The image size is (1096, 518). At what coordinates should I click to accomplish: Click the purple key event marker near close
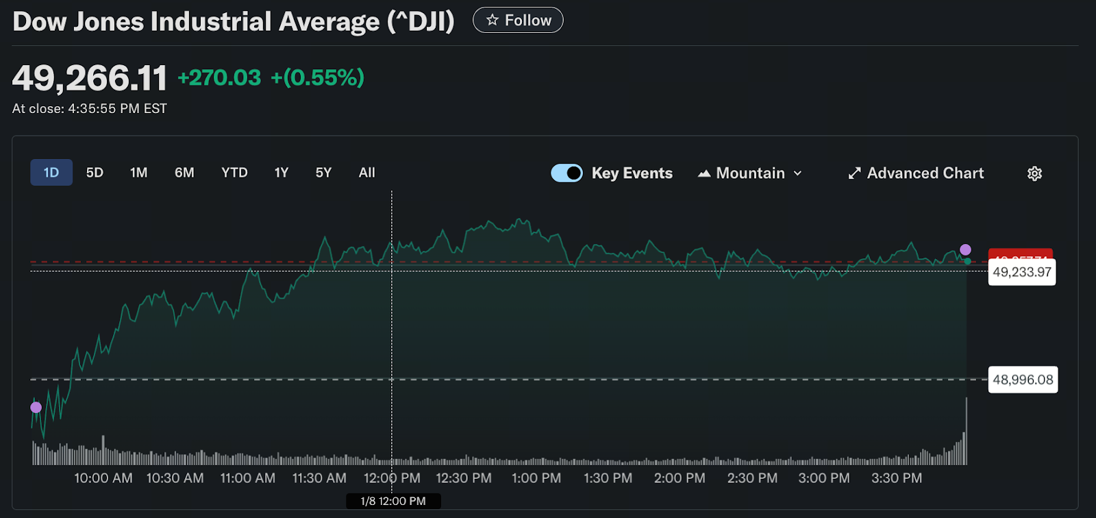(x=965, y=249)
